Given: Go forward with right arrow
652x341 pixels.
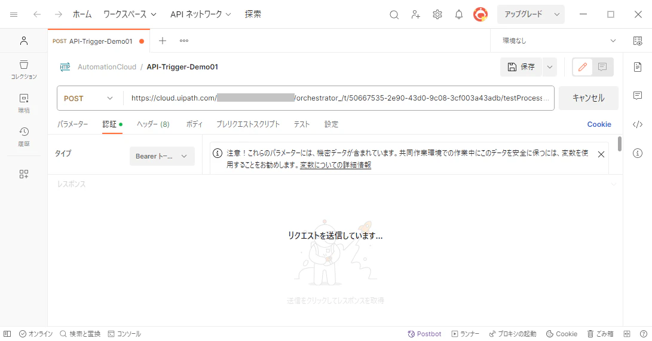Looking at the screenshot, I should tap(58, 14).
